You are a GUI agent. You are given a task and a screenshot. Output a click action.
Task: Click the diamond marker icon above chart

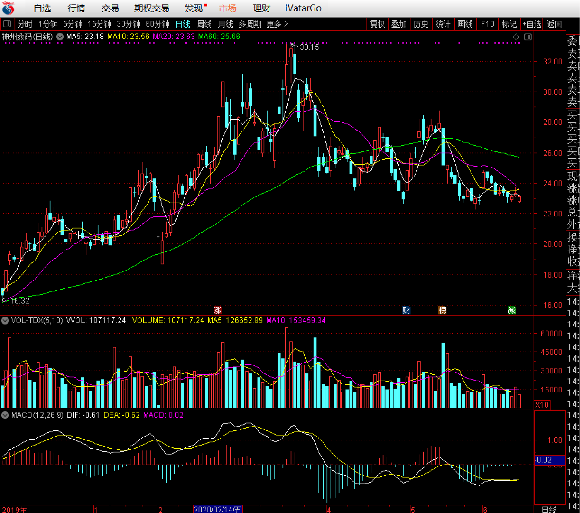[516, 37]
